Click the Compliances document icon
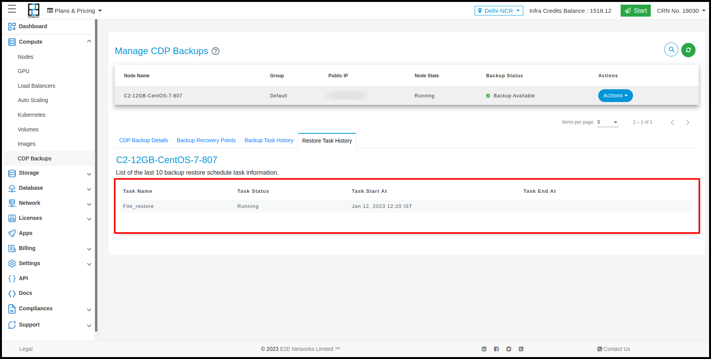The image size is (711, 359). pos(12,309)
